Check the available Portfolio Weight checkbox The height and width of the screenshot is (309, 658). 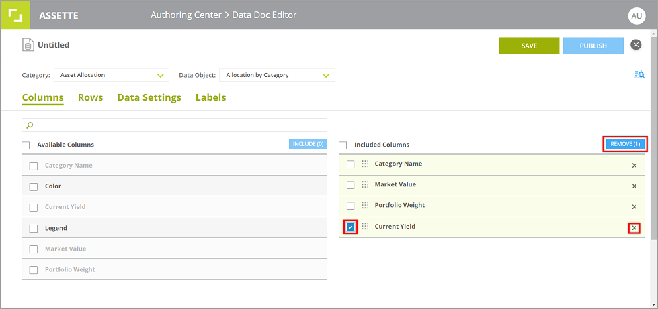click(x=33, y=271)
